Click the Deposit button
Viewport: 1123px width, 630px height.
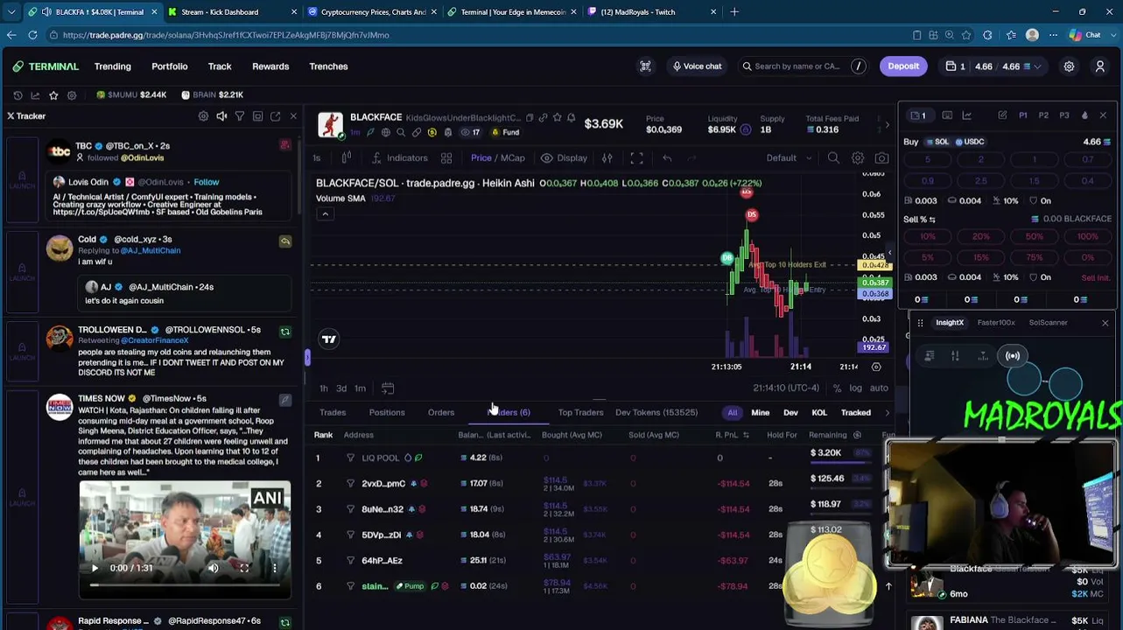[x=903, y=66]
